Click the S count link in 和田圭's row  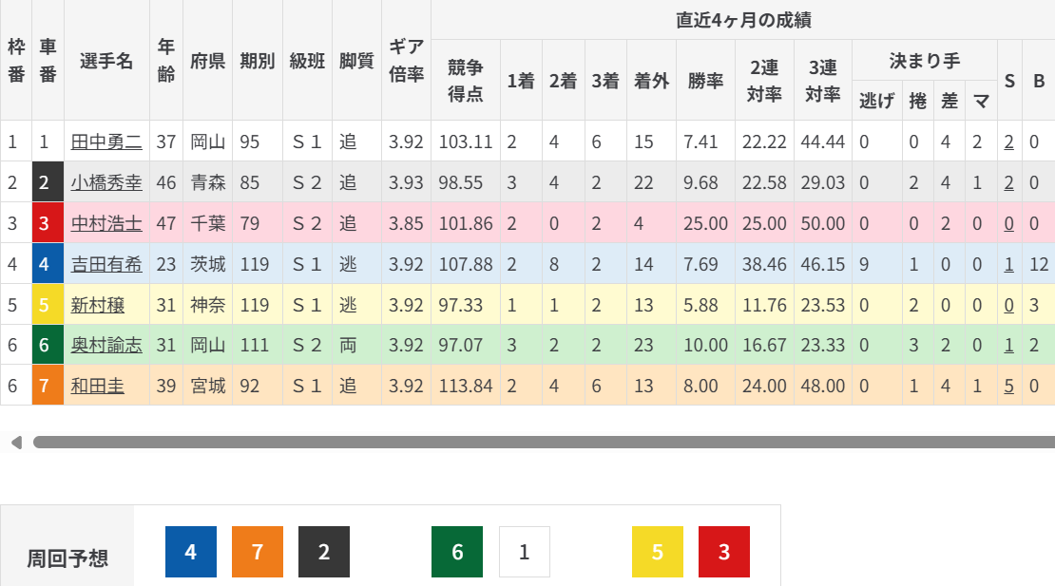pyautogui.click(x=1008, y=387)
